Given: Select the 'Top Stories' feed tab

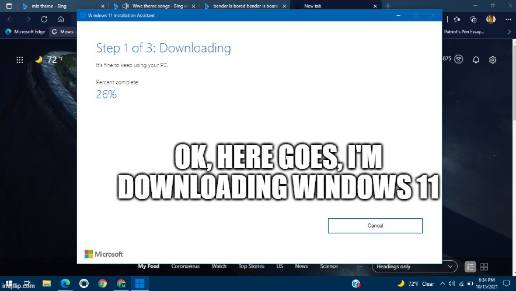Looking at the screenshot, I should point(252,266).
